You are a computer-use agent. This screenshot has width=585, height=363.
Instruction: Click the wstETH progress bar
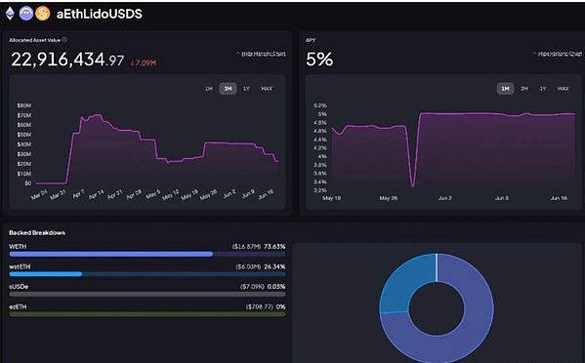click(x=147, y=274)
